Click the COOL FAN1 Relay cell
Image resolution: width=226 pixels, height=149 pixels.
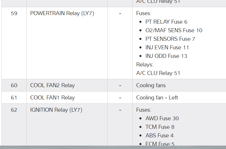[x=52, y=98]
